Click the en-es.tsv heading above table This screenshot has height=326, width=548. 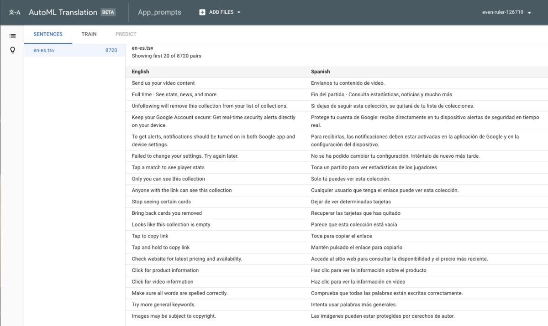tap(142, 48)
